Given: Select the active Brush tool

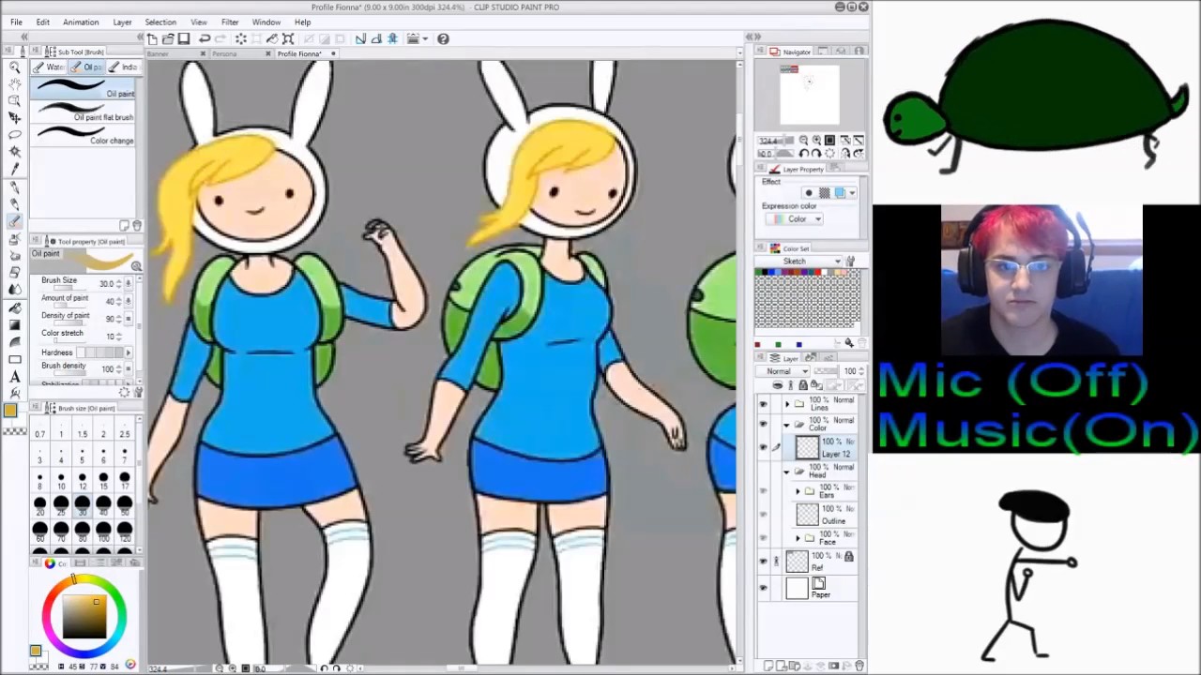Looking at the screenshot, I should pos(14,221).
